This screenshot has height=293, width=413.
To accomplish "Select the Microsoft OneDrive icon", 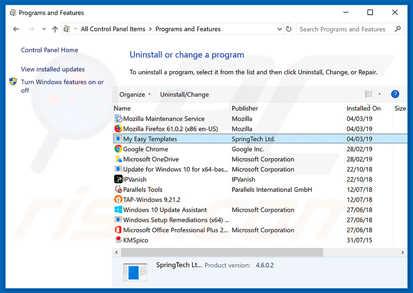I will coord(118,159).
